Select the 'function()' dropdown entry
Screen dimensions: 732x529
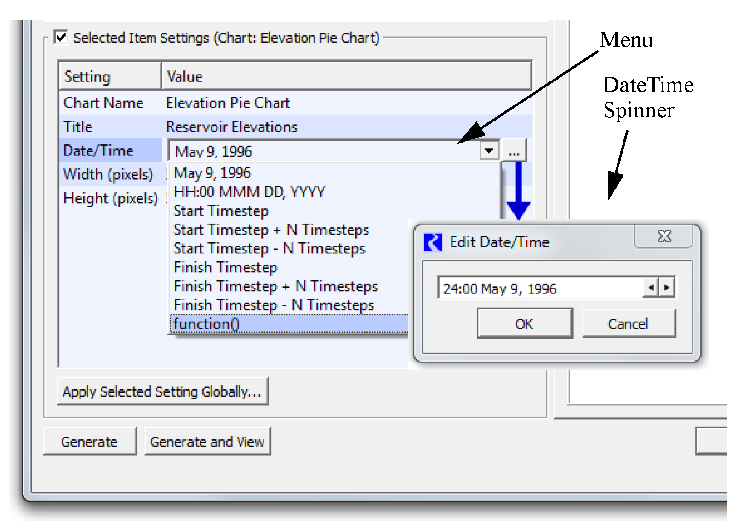pos(206,324)
